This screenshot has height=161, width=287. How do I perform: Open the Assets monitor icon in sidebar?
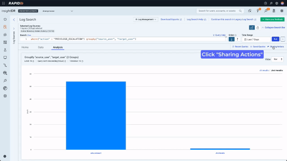tap(5, 58)
